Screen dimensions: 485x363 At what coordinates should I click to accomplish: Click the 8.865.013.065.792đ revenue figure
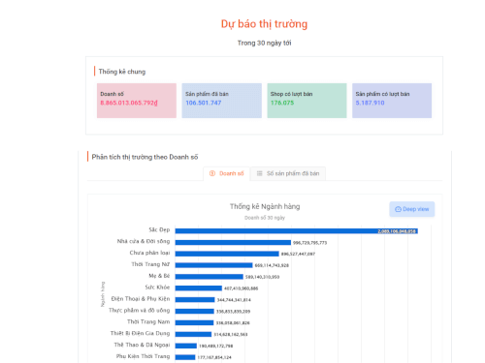[x=129, y=103]
